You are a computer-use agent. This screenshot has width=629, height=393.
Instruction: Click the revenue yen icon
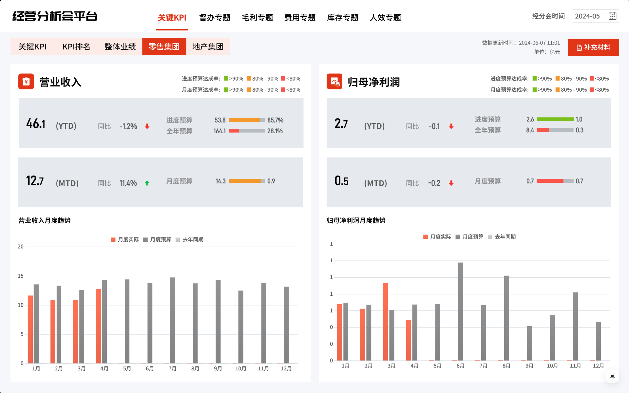click(x=26, y=82)
